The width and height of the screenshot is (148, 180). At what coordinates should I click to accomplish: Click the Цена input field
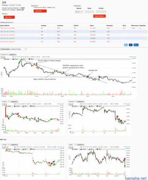(x=89, y=12)
